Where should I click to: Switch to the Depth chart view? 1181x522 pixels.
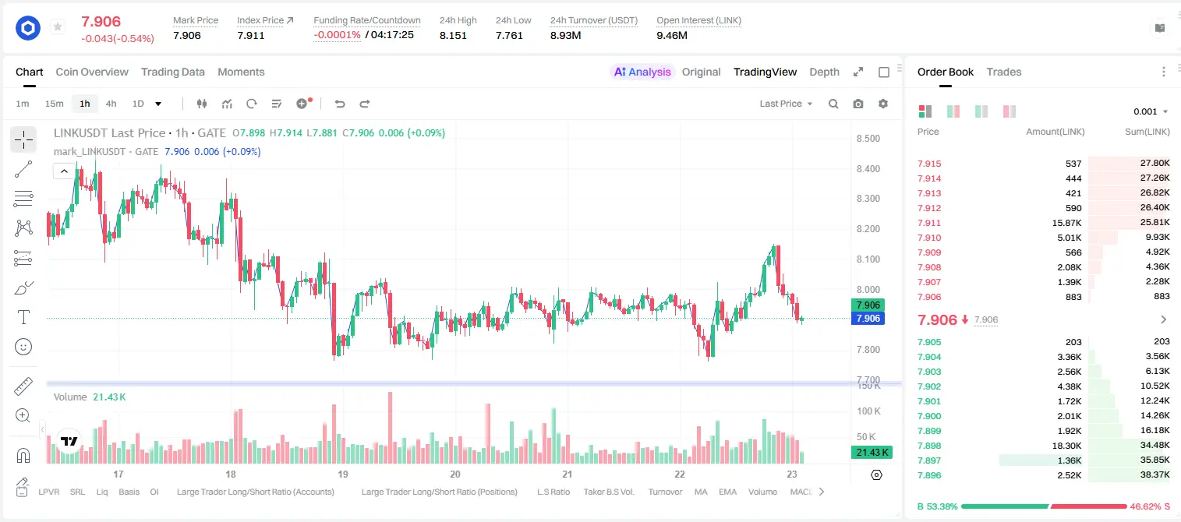824,72
